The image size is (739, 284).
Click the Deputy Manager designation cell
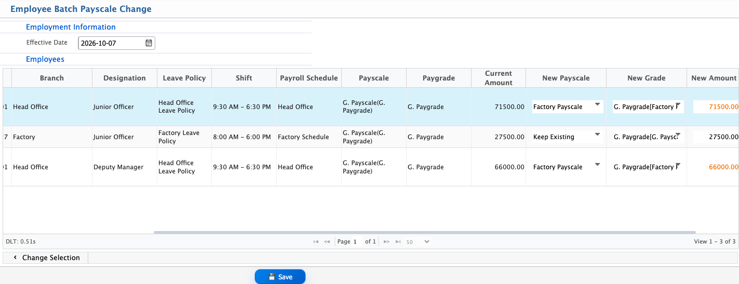click(x=125, y=167)
